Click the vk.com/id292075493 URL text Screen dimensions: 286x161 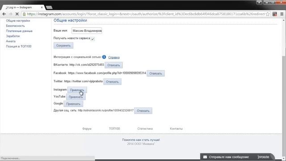click(87, 64)
